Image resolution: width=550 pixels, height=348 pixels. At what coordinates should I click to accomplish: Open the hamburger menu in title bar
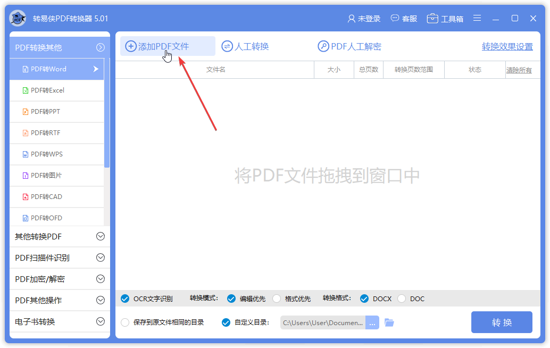[477, 18]
